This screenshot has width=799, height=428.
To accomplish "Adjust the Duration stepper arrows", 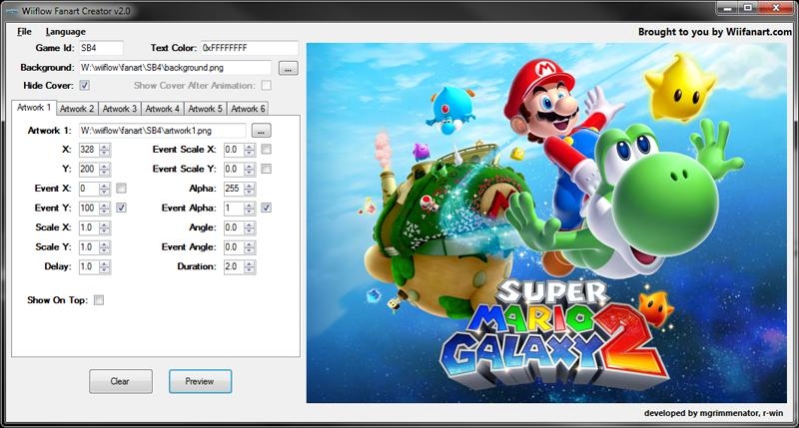I will [x=249, y=266].
